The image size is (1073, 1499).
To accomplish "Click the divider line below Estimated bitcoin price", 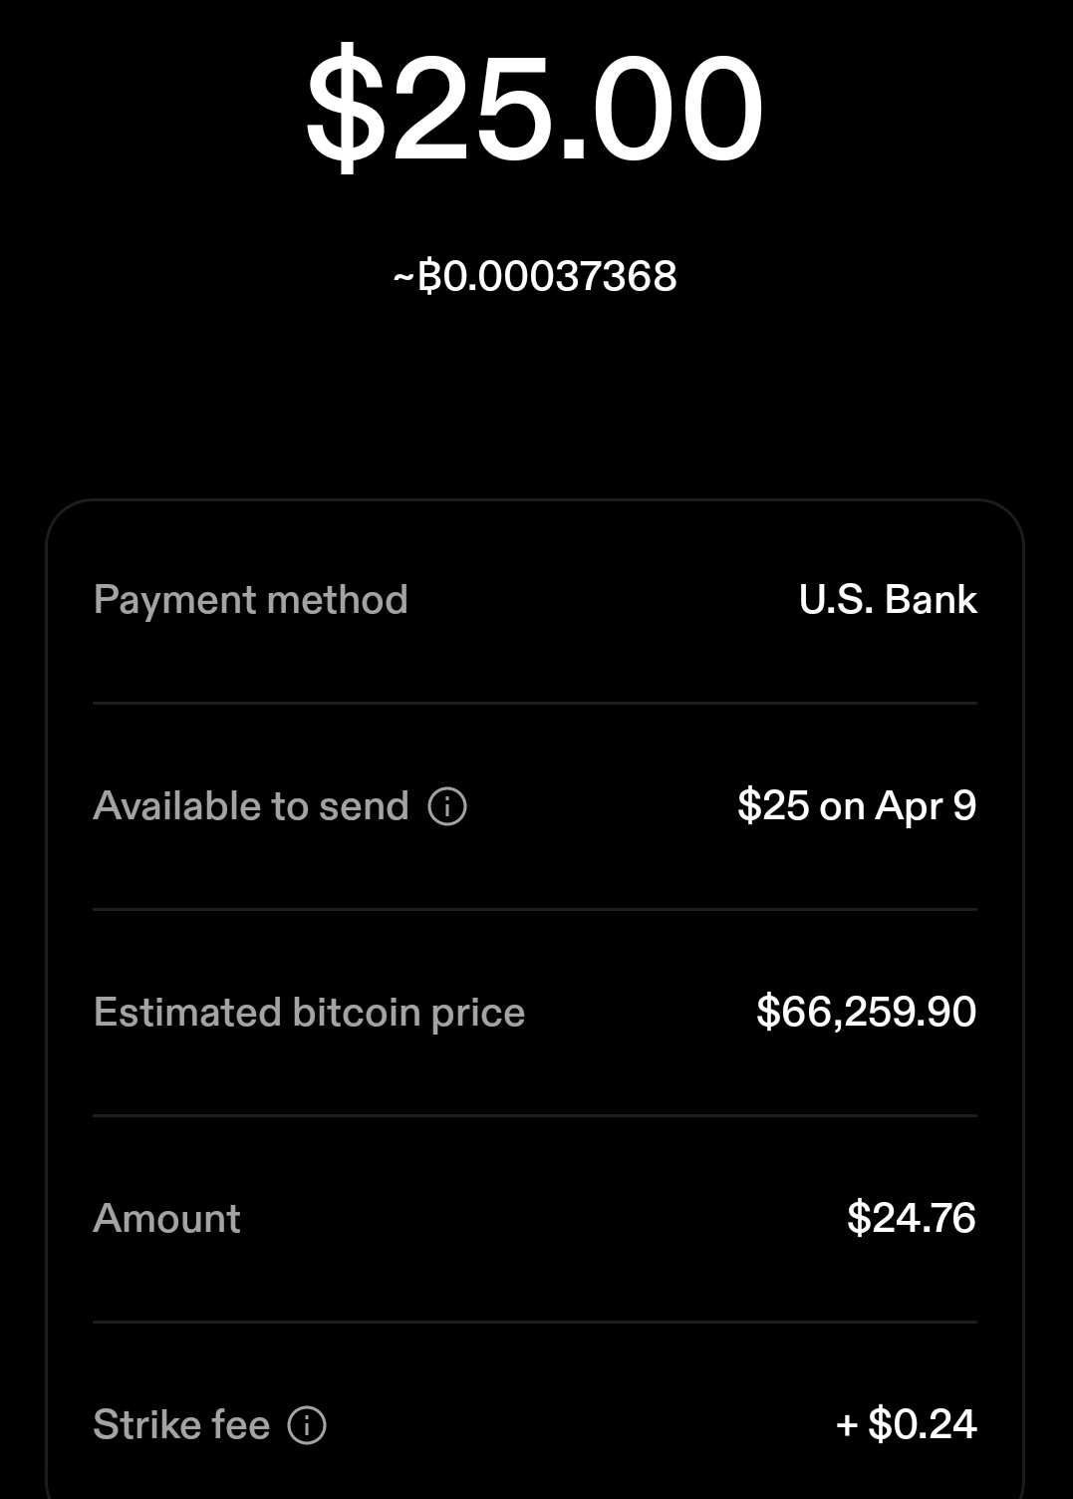I will tap(535, 1115).
